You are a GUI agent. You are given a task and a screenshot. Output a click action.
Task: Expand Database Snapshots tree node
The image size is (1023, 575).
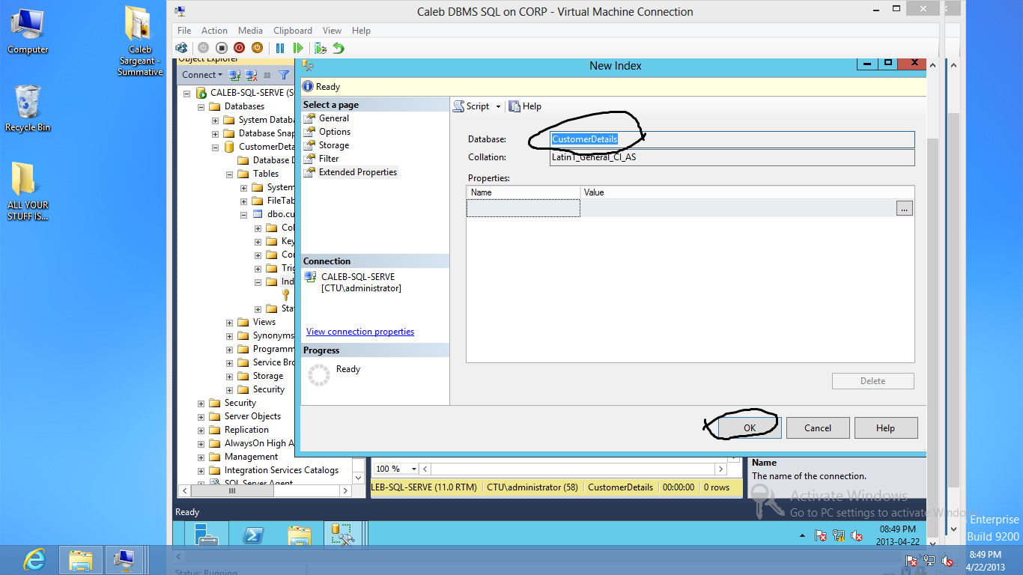(x=215, y=133)
